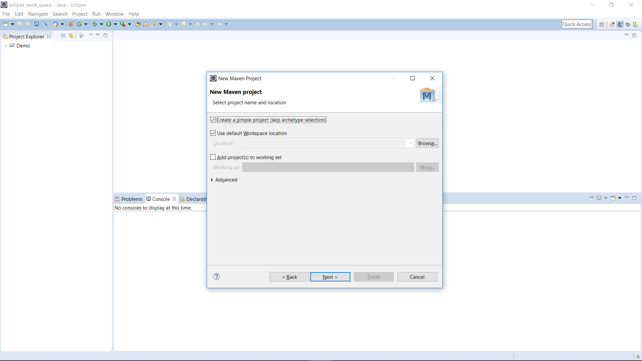Click the Open Type toolbar icon
The width and height of the screenshot is (642, 361).
click(x=138, y=24)
